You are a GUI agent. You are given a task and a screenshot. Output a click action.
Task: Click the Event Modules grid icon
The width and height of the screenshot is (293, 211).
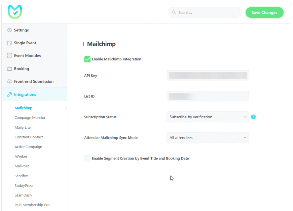[9, 56]
